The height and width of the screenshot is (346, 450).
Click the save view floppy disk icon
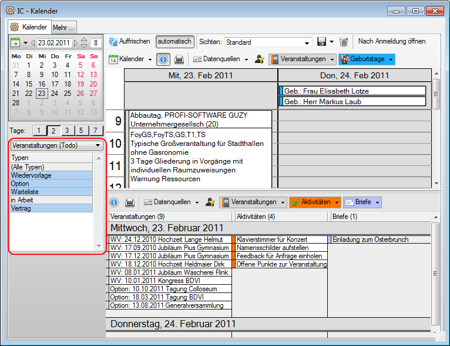[x=321, y=42]
